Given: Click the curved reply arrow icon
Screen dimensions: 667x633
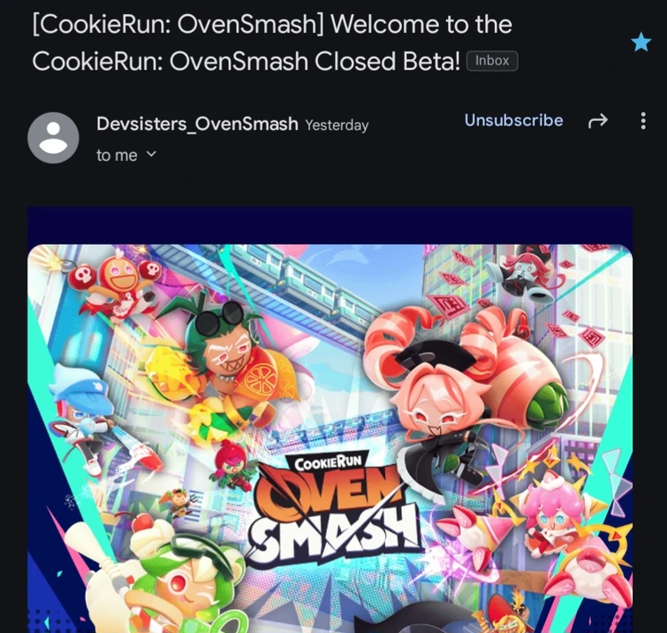Looking at the screenshot, I should [x=598, y=121].
